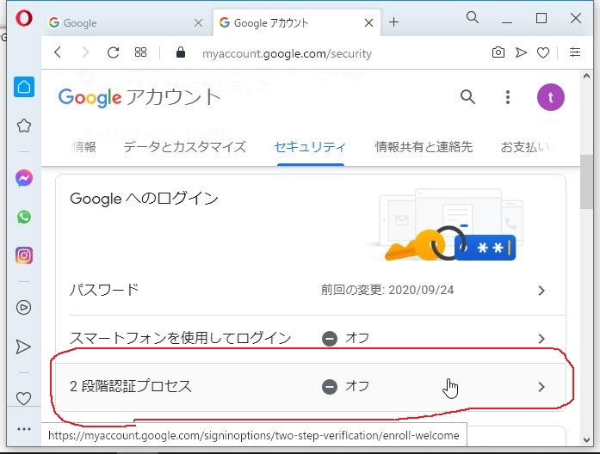The height and width of the screenshot is (454, 600).
Task: Open a new tab with plus button
Action: click(393, 22)
